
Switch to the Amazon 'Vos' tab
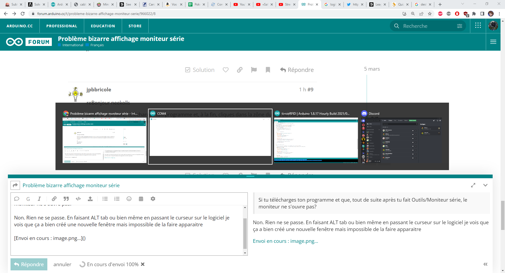[174, 4]
